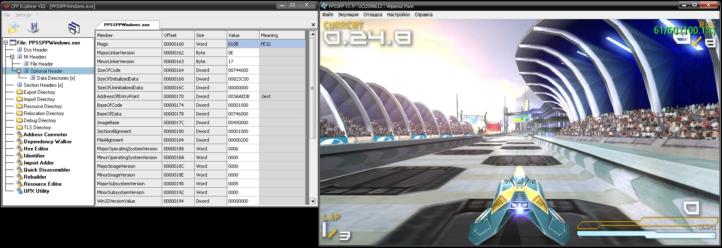
Task: Click the SizeOfCode member row
Action: pyautogui.click(x=129, y=70)
